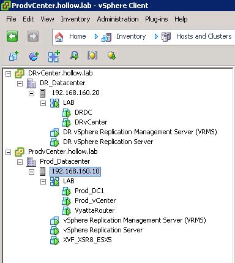Open the Plug-ins menu
Image resolution: width=235 pixels, height=263 pixels.
tap(157, 19)
